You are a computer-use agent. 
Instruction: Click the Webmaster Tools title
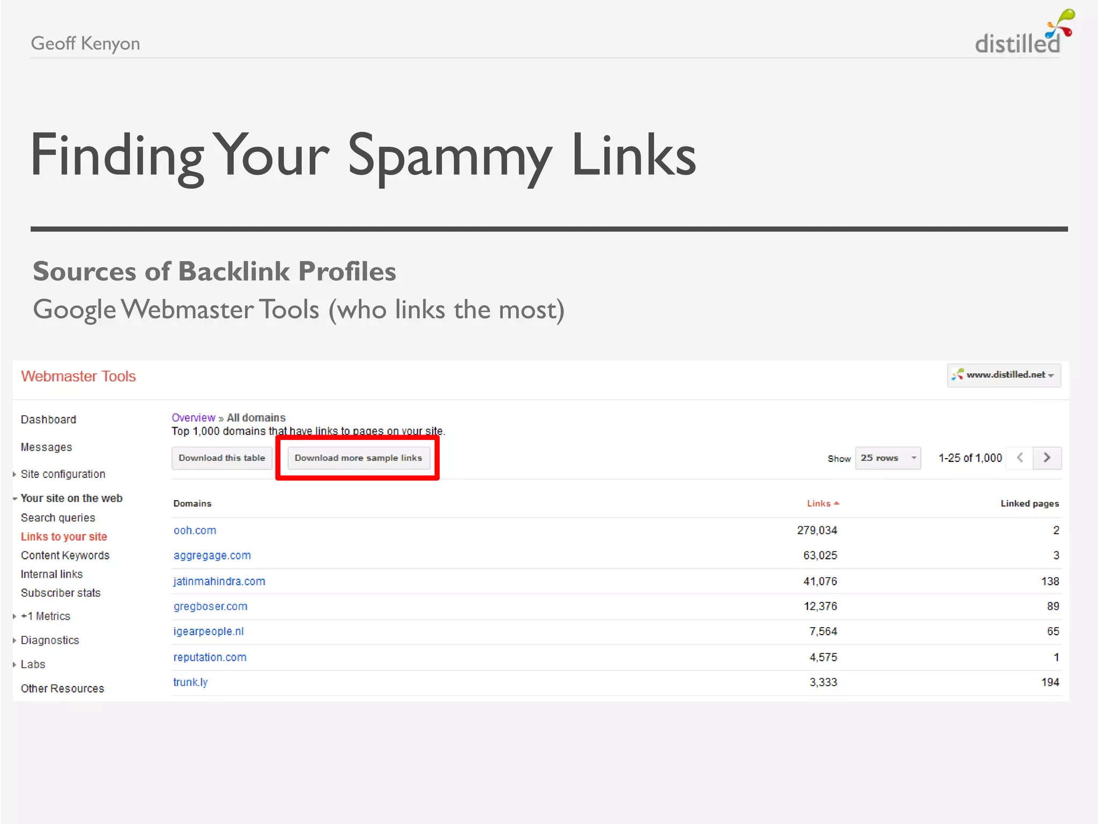point(78,377)
